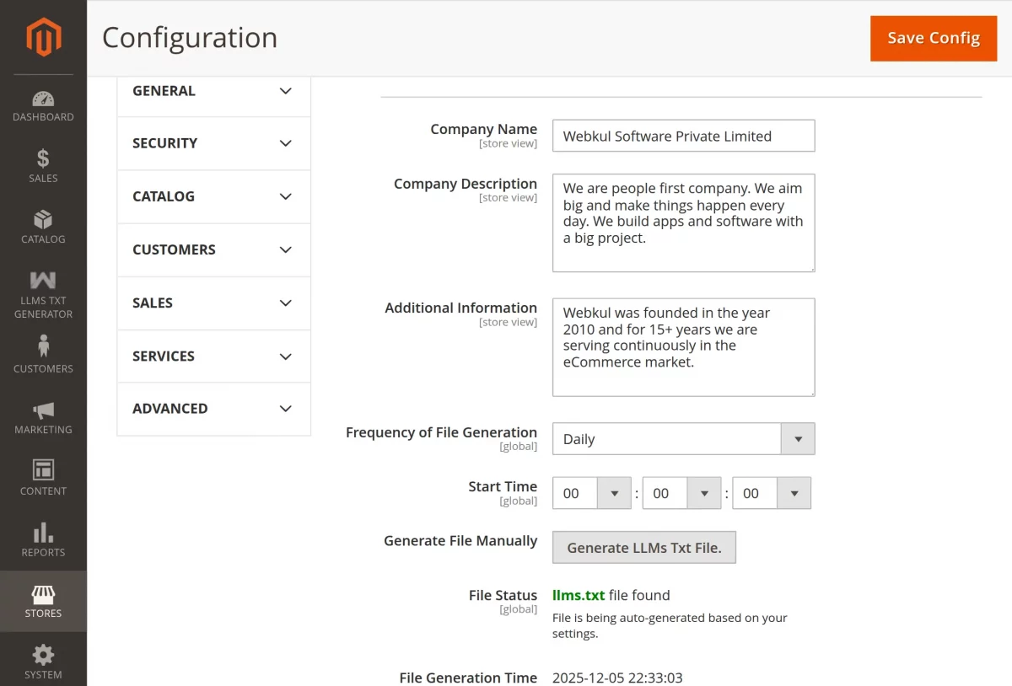Open the Start Time hours dropdown
This screenshot has width=1012, height=686.
pyautogui.click(x=591, y=494)
